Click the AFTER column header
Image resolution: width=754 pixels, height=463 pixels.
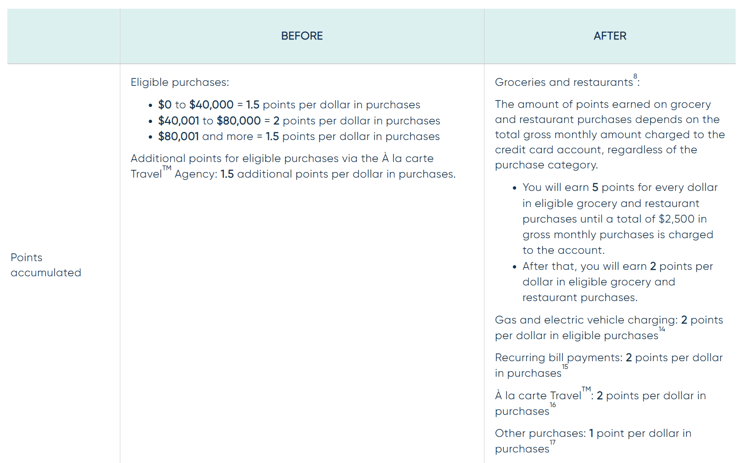click(610, 36)
